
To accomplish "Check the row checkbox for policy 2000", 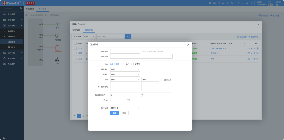I will point(75,59).
